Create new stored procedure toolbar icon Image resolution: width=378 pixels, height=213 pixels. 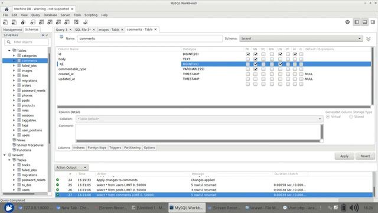point(58,22)
